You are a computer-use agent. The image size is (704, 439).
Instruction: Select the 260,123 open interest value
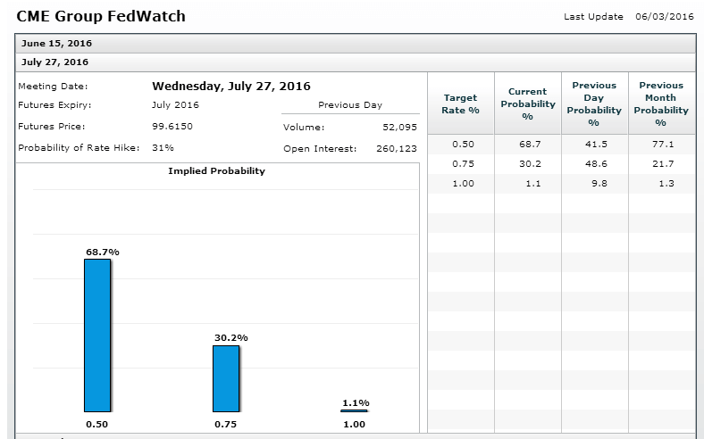click(397, 149)
